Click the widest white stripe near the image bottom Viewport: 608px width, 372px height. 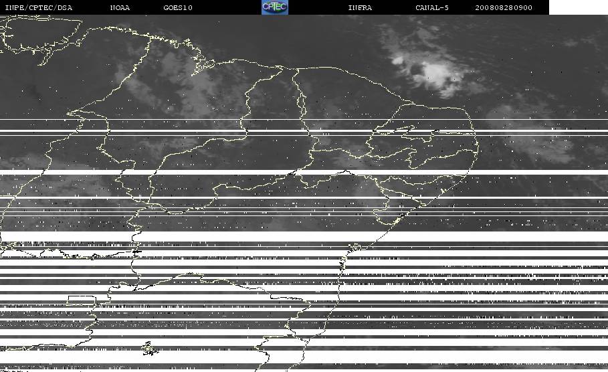click(x=304, y=357)
